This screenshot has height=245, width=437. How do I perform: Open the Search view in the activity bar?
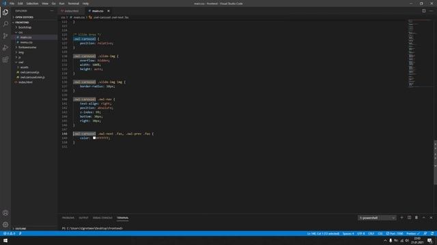pos(5,24)
